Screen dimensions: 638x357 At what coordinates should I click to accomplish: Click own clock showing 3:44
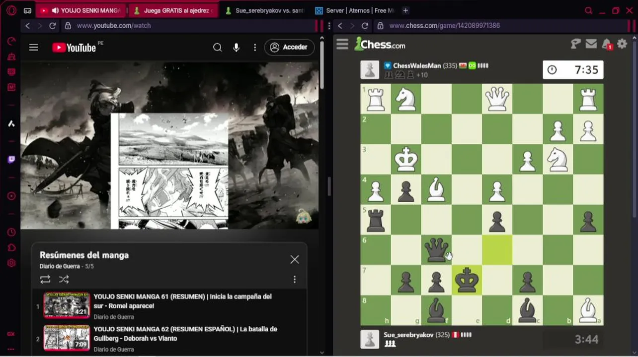(573, 340)
